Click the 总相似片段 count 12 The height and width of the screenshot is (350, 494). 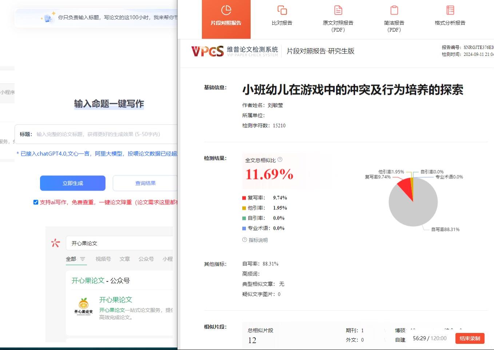(252, 341)
